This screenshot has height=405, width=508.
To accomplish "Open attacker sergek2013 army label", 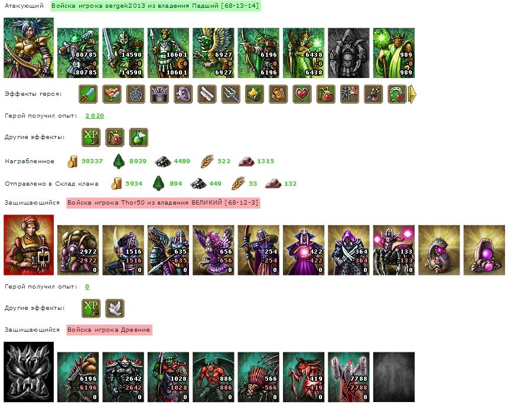I will tap(156, 6).
